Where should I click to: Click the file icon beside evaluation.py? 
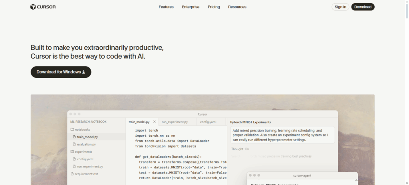pyautogui.click(x=74, y=144)
